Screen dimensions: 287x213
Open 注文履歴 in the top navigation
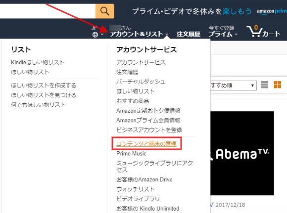(189, 34)
